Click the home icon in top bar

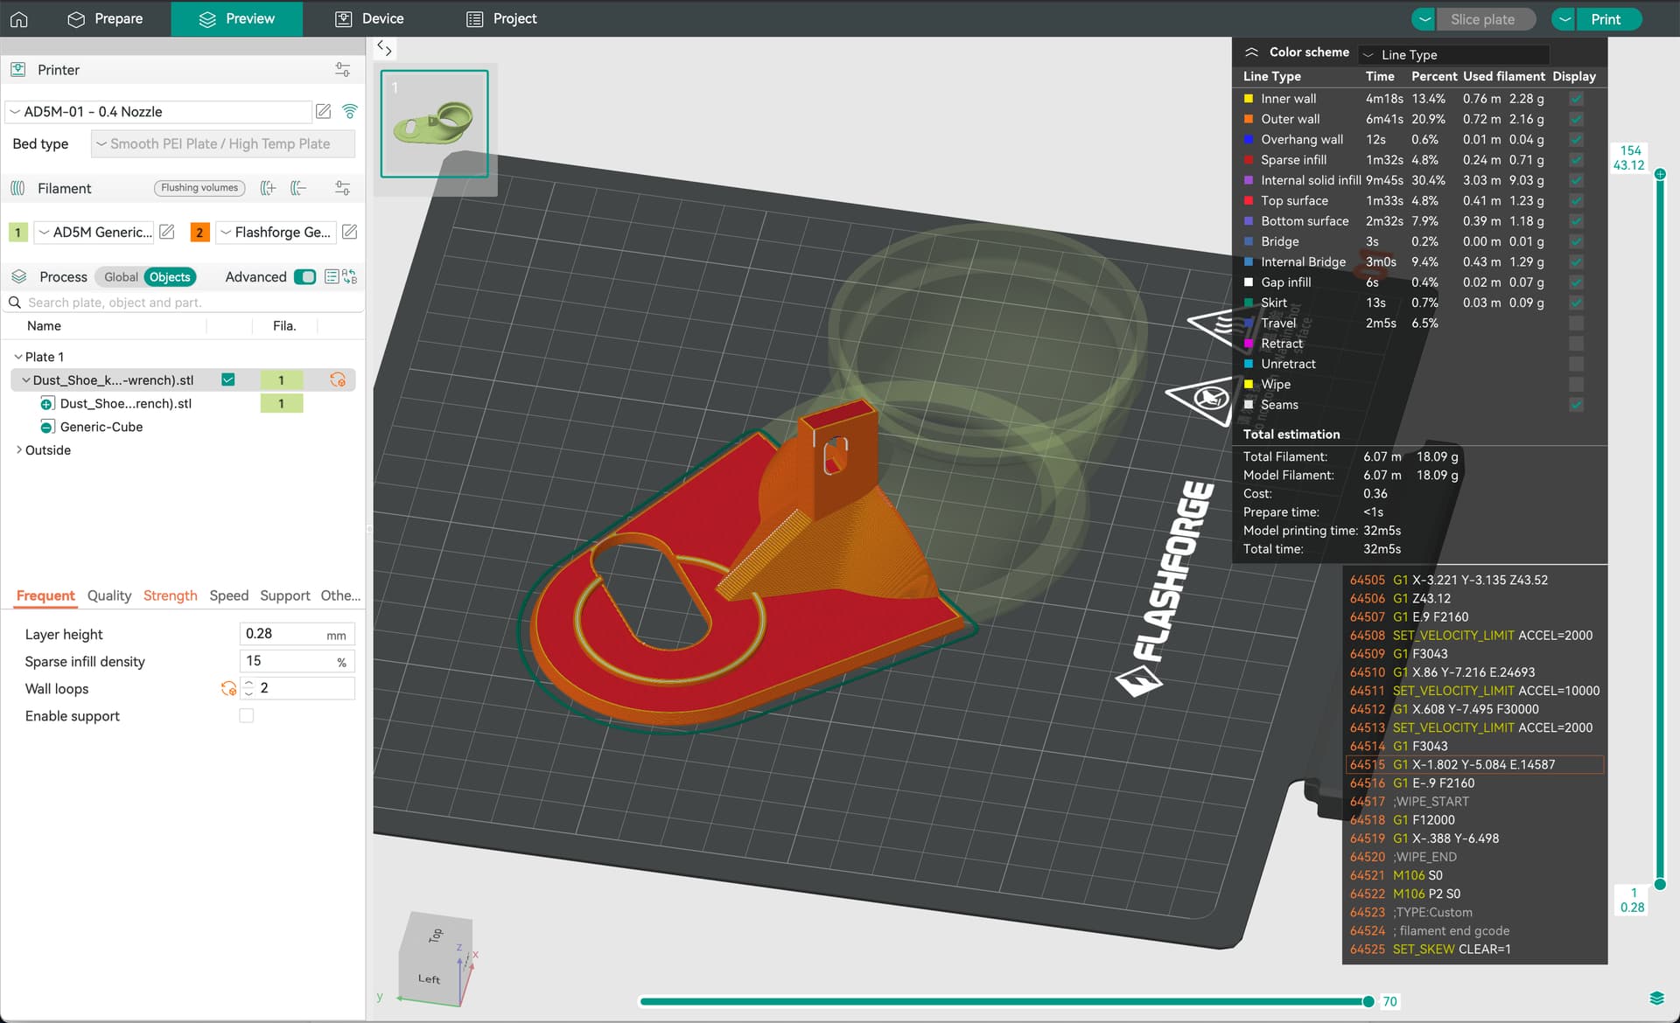click(19, 18)
